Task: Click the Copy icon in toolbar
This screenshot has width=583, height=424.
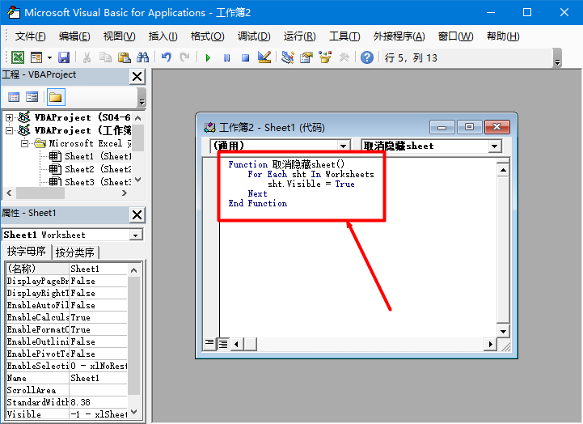Action: [x=105, y=57]
